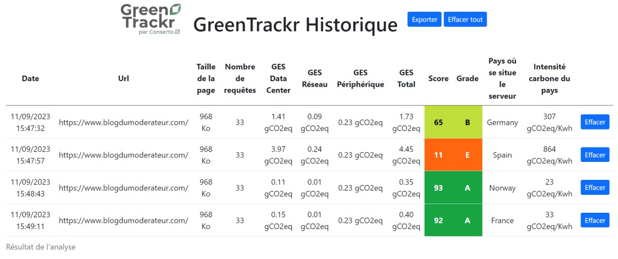Click the orange score 11 cell
Image resolution: width=618 pixels, height=259 pixels.
[x=438, y=155]
